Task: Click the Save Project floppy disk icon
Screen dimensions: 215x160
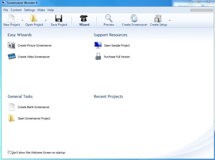Action: click(59, 18)
